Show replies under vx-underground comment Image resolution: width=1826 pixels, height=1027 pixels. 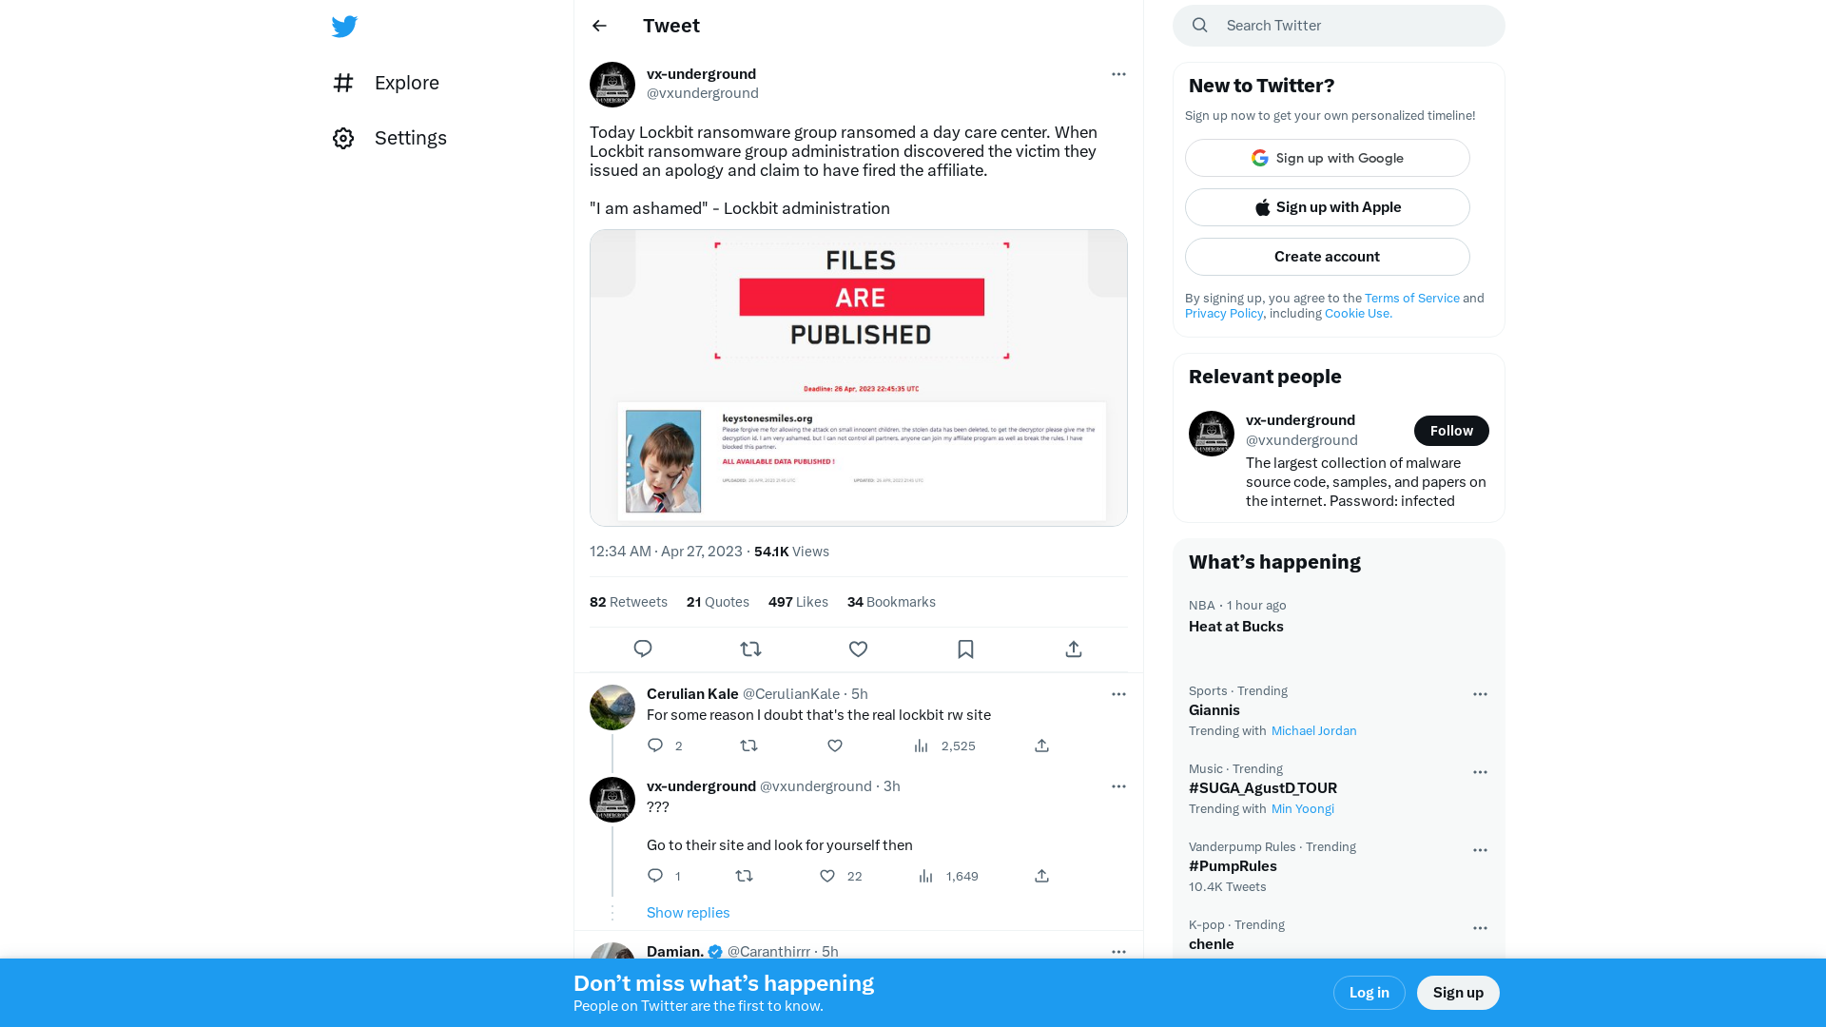[688, 912]
